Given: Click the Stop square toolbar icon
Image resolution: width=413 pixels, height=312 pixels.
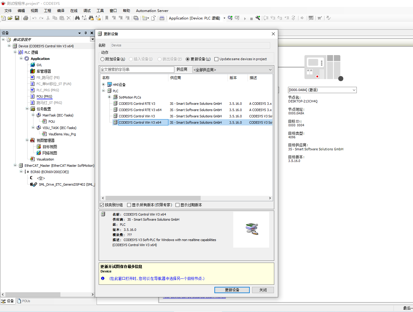Looking at the screenshot, I should point(252,18).
